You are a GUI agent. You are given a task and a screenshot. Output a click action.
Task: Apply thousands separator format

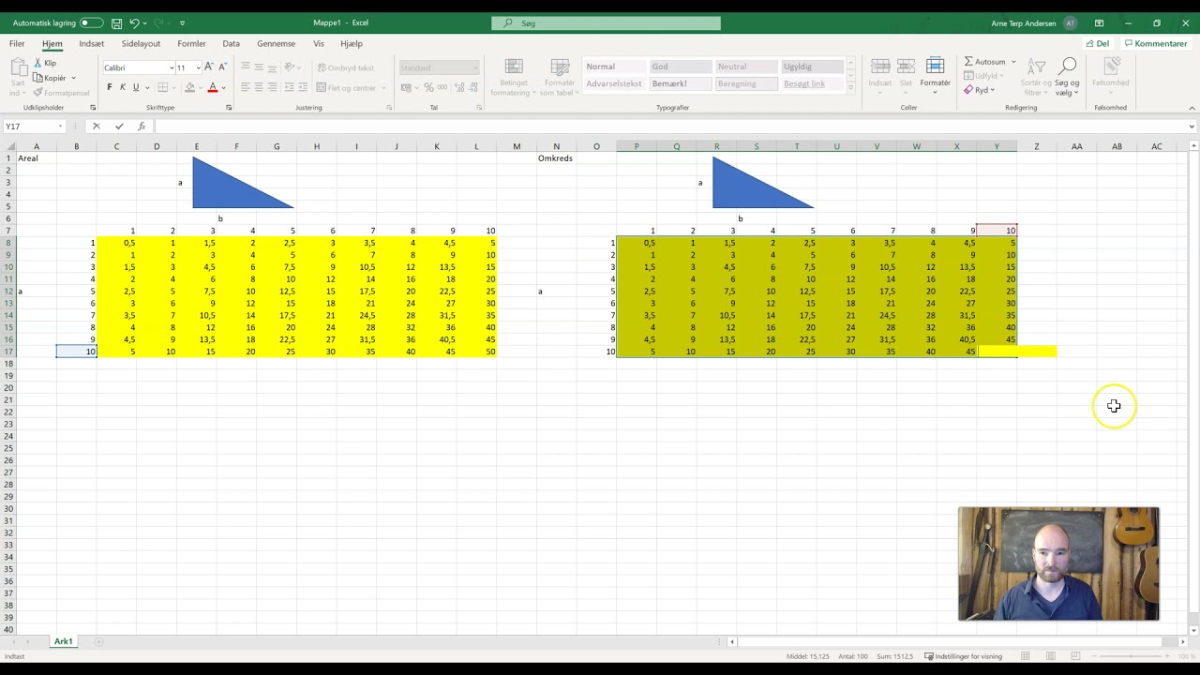[442, 87]
